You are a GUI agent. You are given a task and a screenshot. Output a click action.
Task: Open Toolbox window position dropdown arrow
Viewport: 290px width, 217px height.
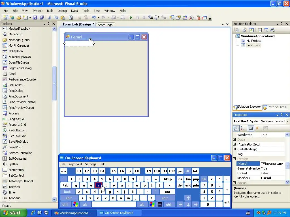coord(44,24)
